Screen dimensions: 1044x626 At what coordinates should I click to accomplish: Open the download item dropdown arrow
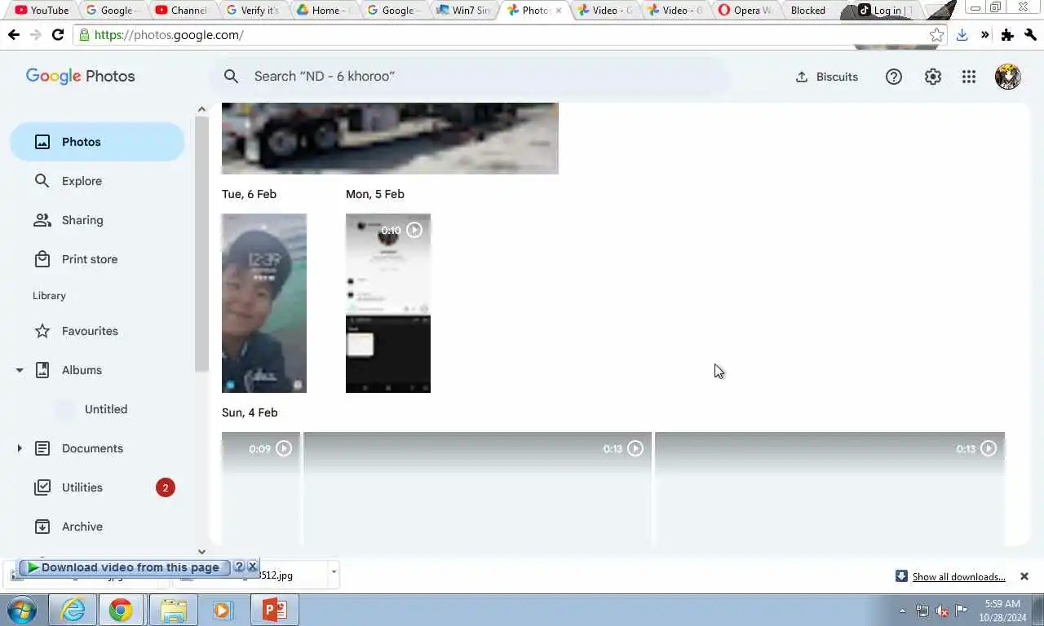334,573
